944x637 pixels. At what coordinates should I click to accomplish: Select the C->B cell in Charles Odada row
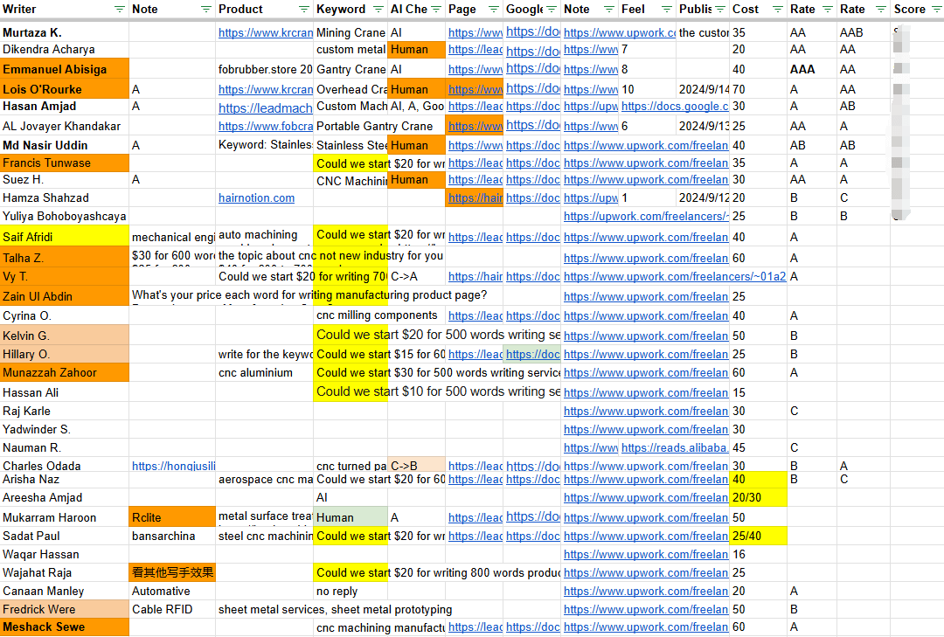[x=417, y=466]
